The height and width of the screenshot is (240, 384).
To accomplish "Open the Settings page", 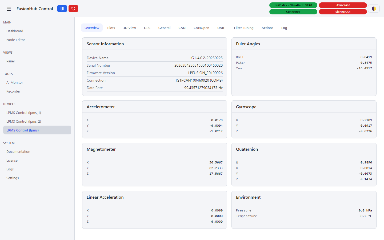I will tap(37, 178).
